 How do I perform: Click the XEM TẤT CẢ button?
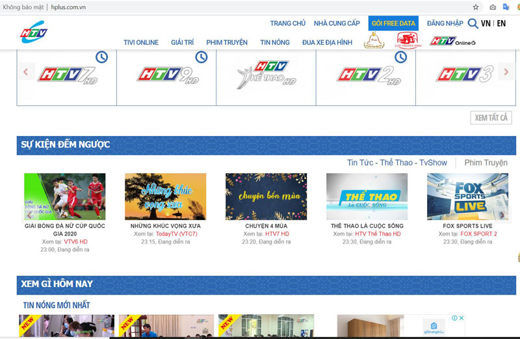491,118
